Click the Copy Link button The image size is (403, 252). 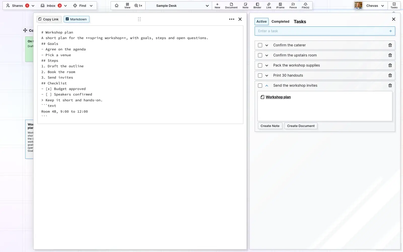49,19
